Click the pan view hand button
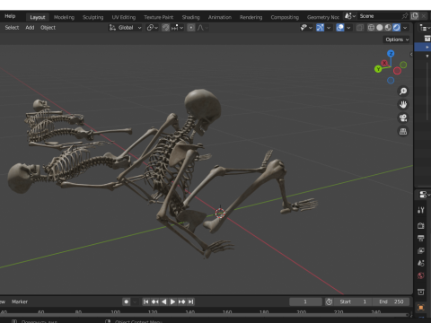The image size is (431, 323). (x=403, y=104)
